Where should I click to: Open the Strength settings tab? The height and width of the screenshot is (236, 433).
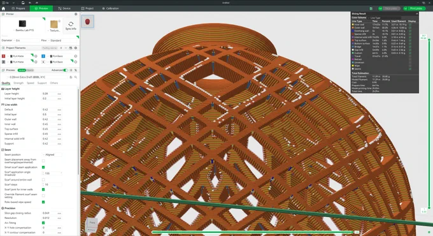pos(18,83)
